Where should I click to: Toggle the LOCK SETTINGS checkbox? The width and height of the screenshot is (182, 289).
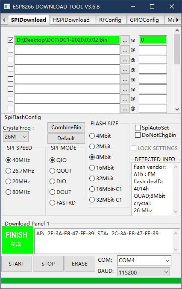point(134,148)
